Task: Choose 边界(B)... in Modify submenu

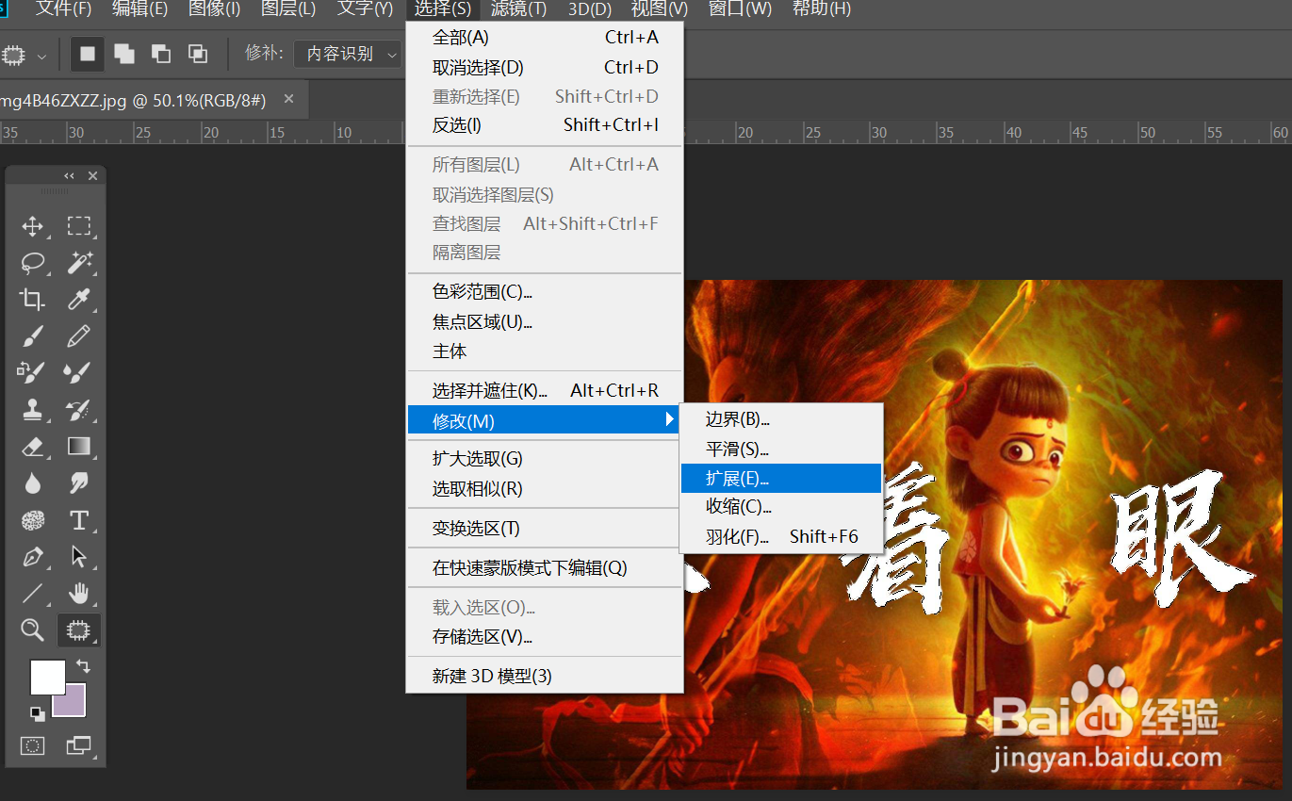Action: 781,419
